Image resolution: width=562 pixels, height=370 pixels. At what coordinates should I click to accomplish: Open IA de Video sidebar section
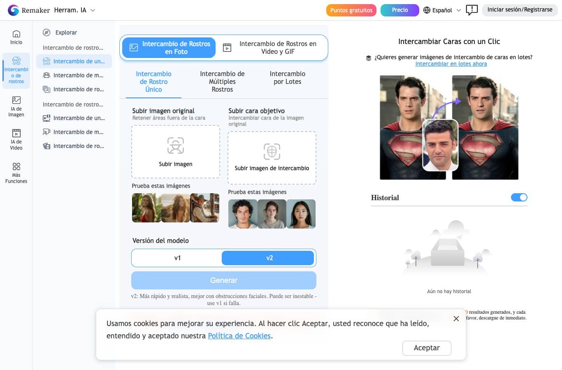coord(16,140)
